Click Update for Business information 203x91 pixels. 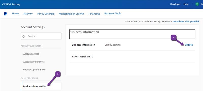[189, 45]
